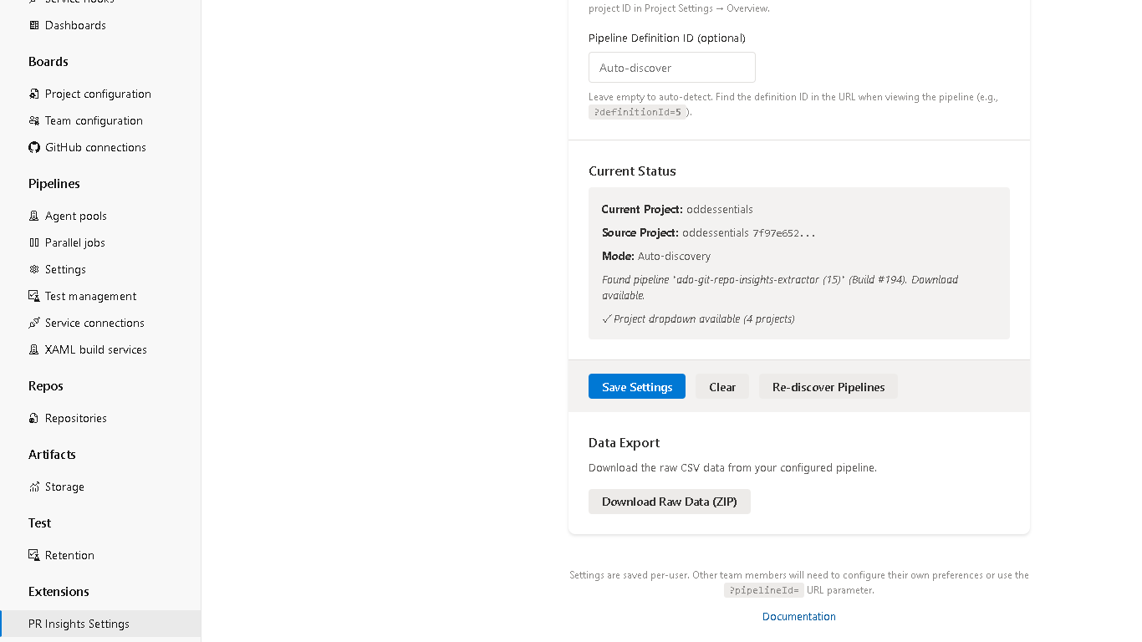Click the Current Status heading
The height and width of the screenshot is (642, 1142).
pyautogui.click(x=632, y=171)
